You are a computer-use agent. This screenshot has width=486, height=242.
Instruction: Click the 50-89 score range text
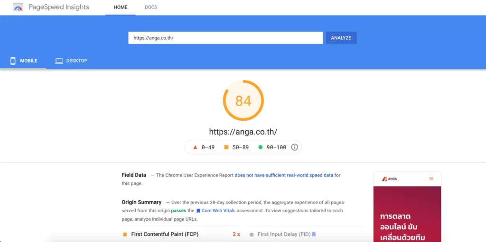pos(241,147)
